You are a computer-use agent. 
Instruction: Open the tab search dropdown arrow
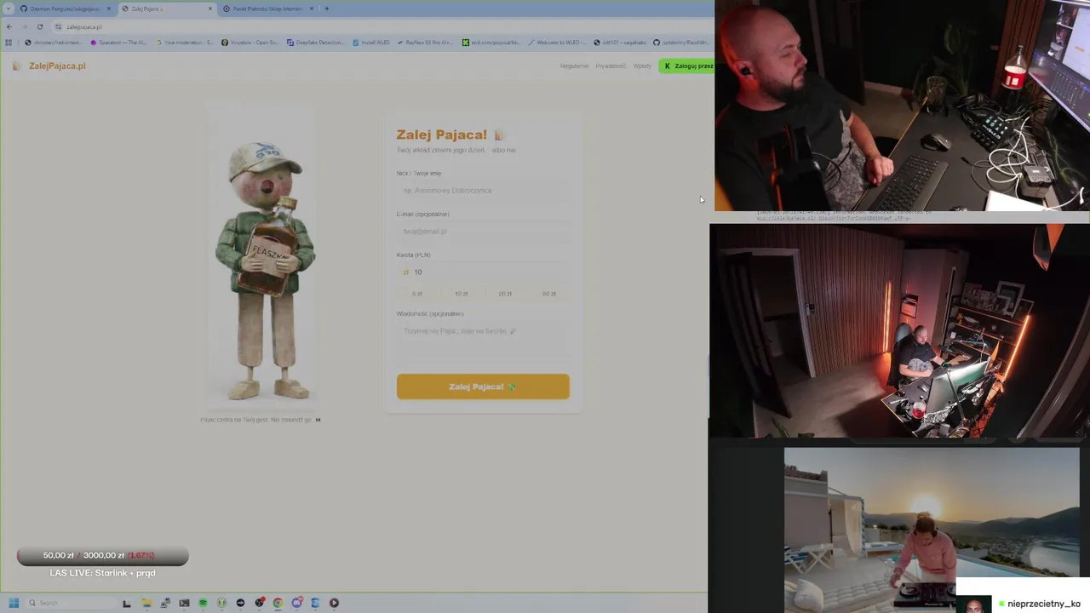(7, 9)
